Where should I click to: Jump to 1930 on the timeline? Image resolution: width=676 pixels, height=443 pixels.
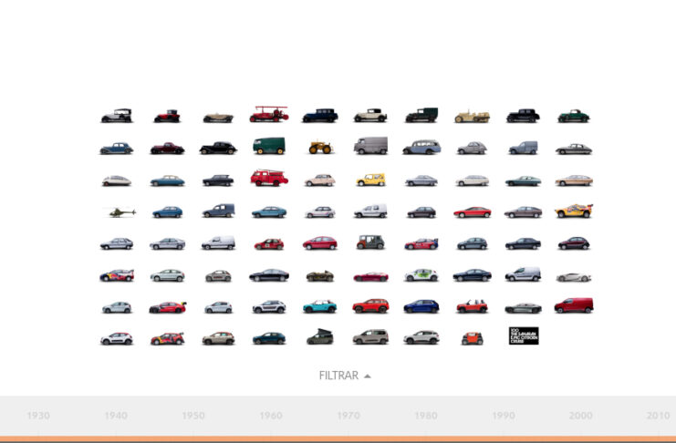click(38, 416)
